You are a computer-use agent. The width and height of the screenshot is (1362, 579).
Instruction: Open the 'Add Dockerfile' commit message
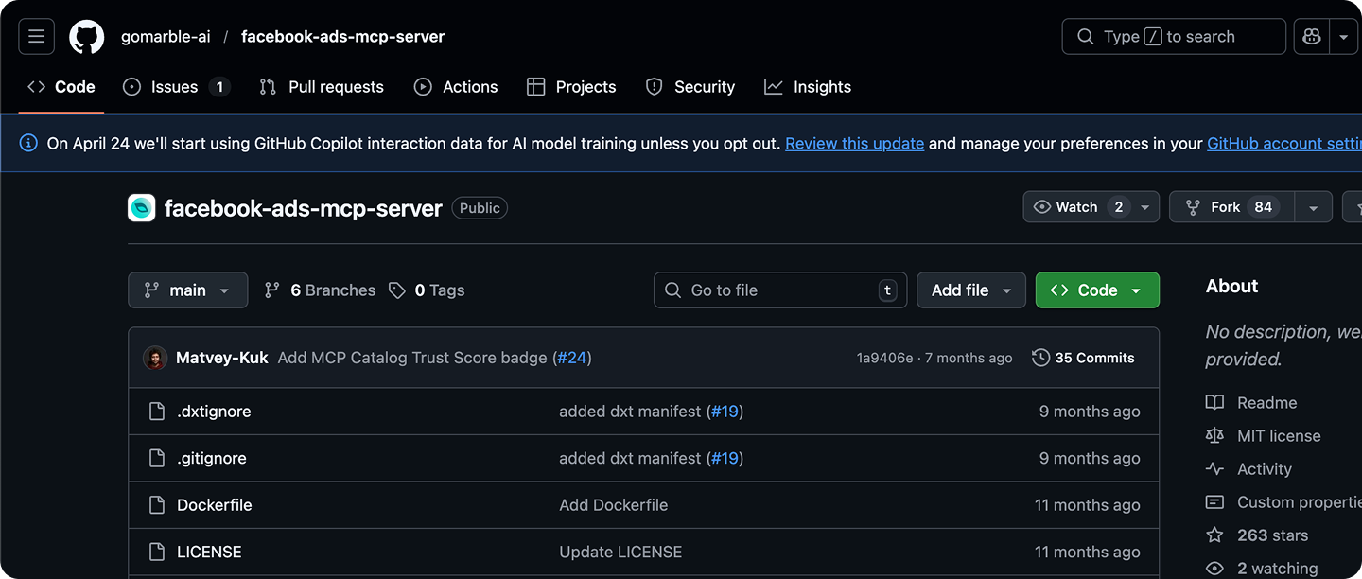point(614,505)
